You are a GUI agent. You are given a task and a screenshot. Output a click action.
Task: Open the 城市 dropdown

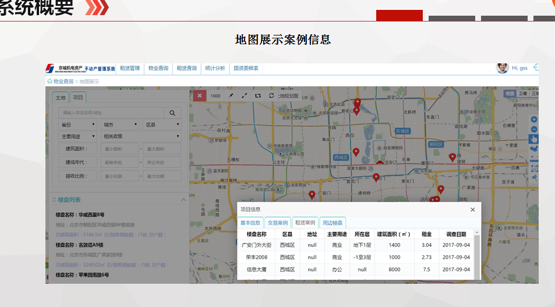coord(120,124)
